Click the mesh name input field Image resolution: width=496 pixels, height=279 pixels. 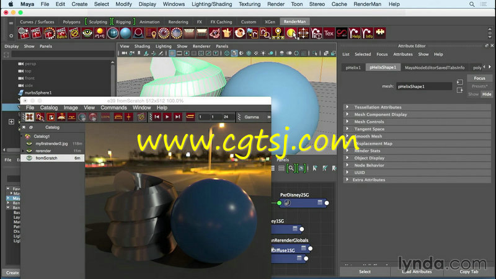(x=424, y=86)
